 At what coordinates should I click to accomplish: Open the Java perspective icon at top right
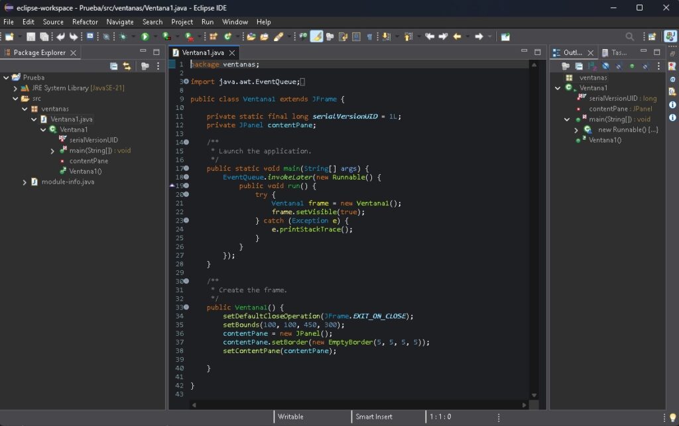671,36
